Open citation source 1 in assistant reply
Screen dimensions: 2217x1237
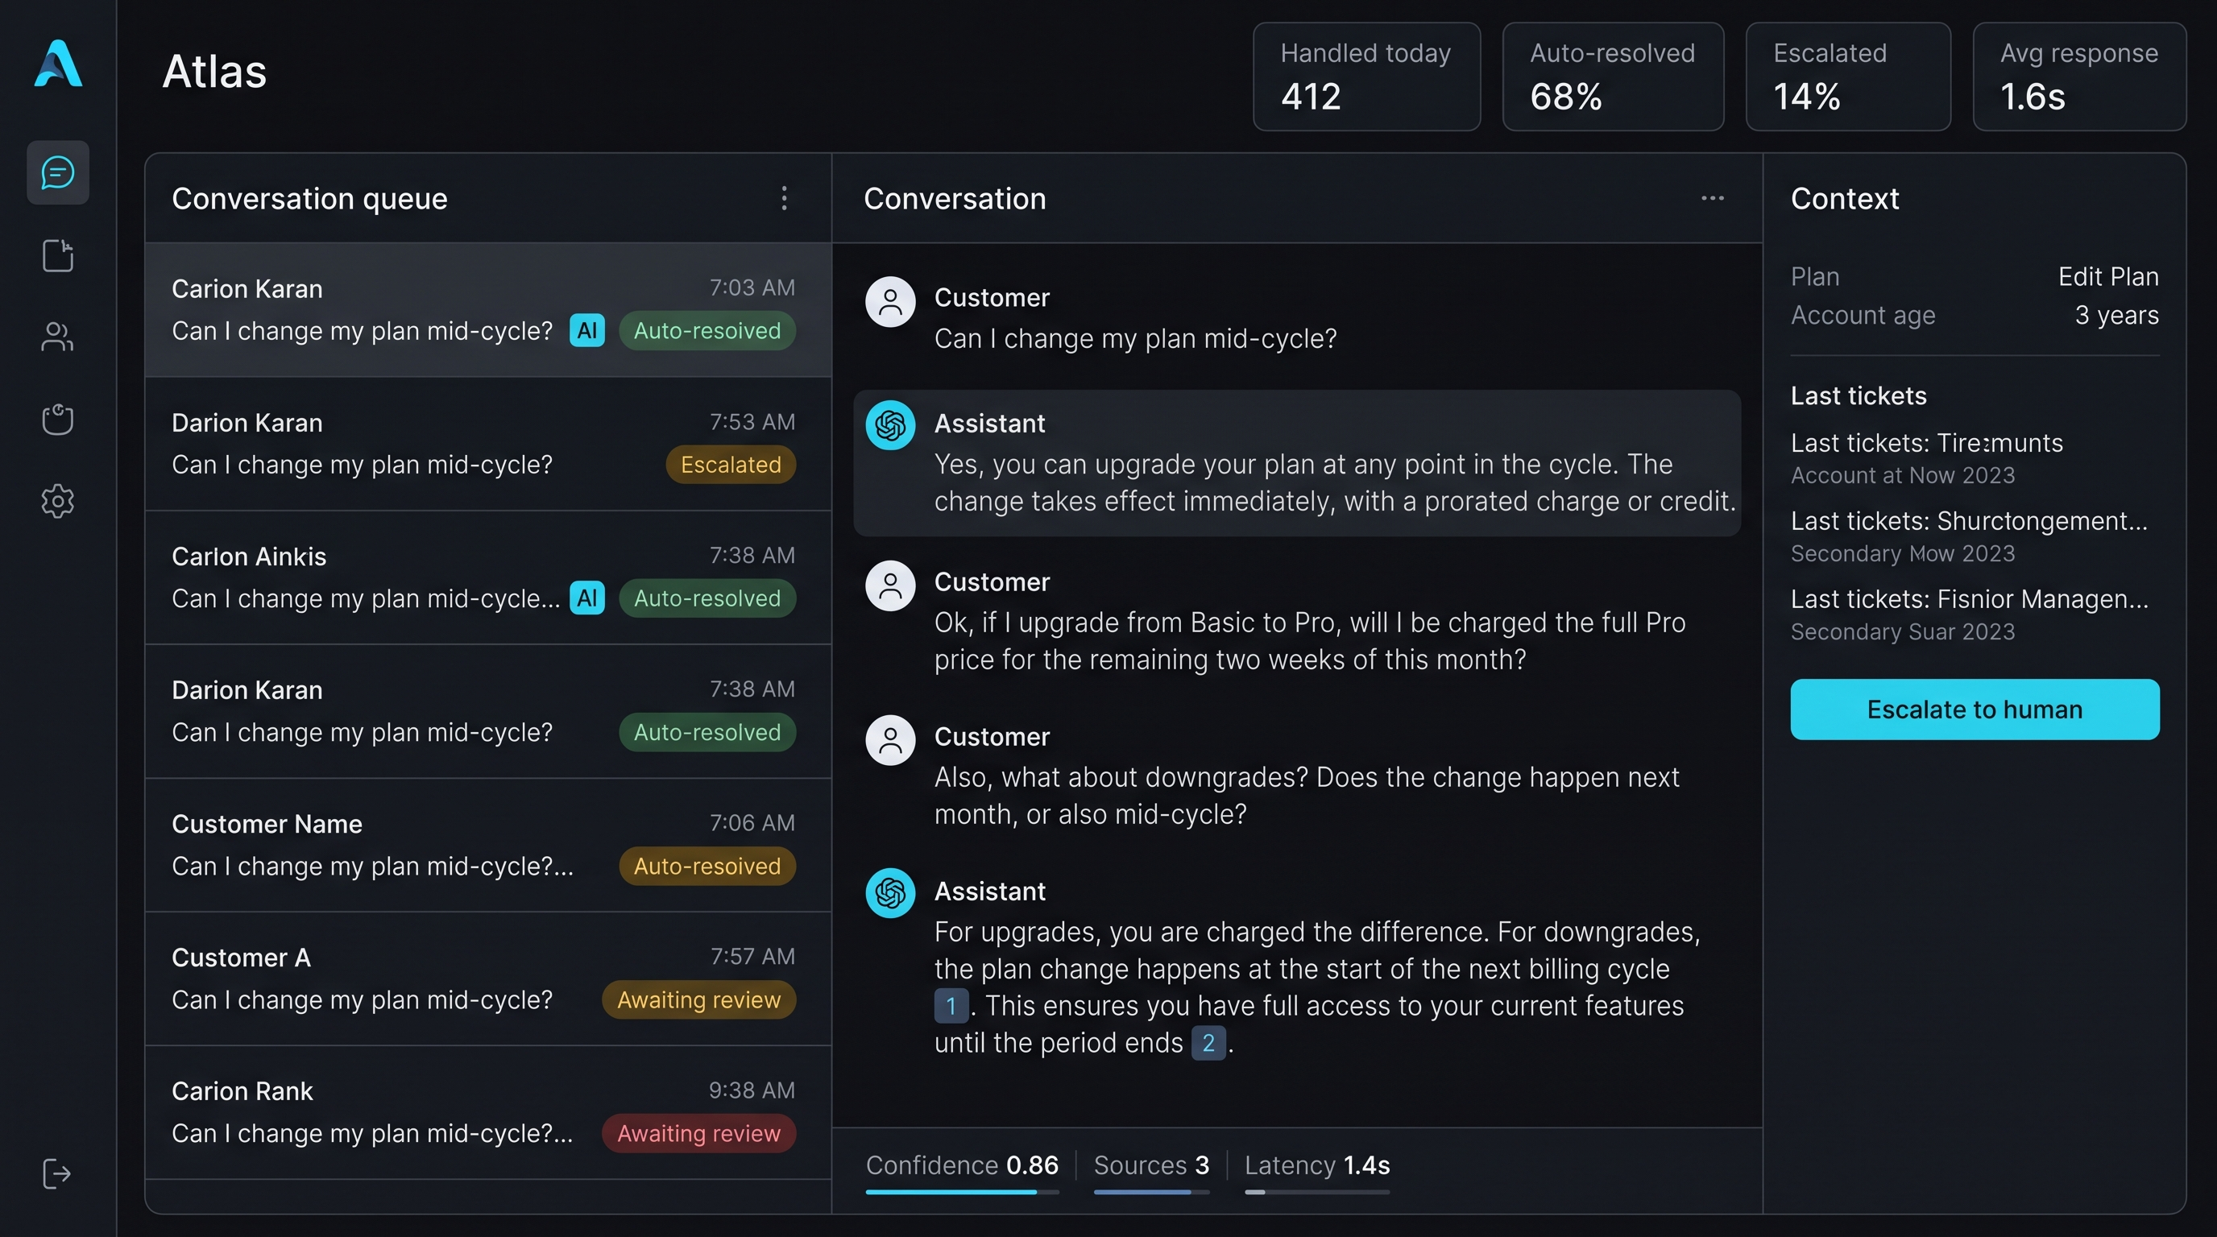coord(951,1006)
